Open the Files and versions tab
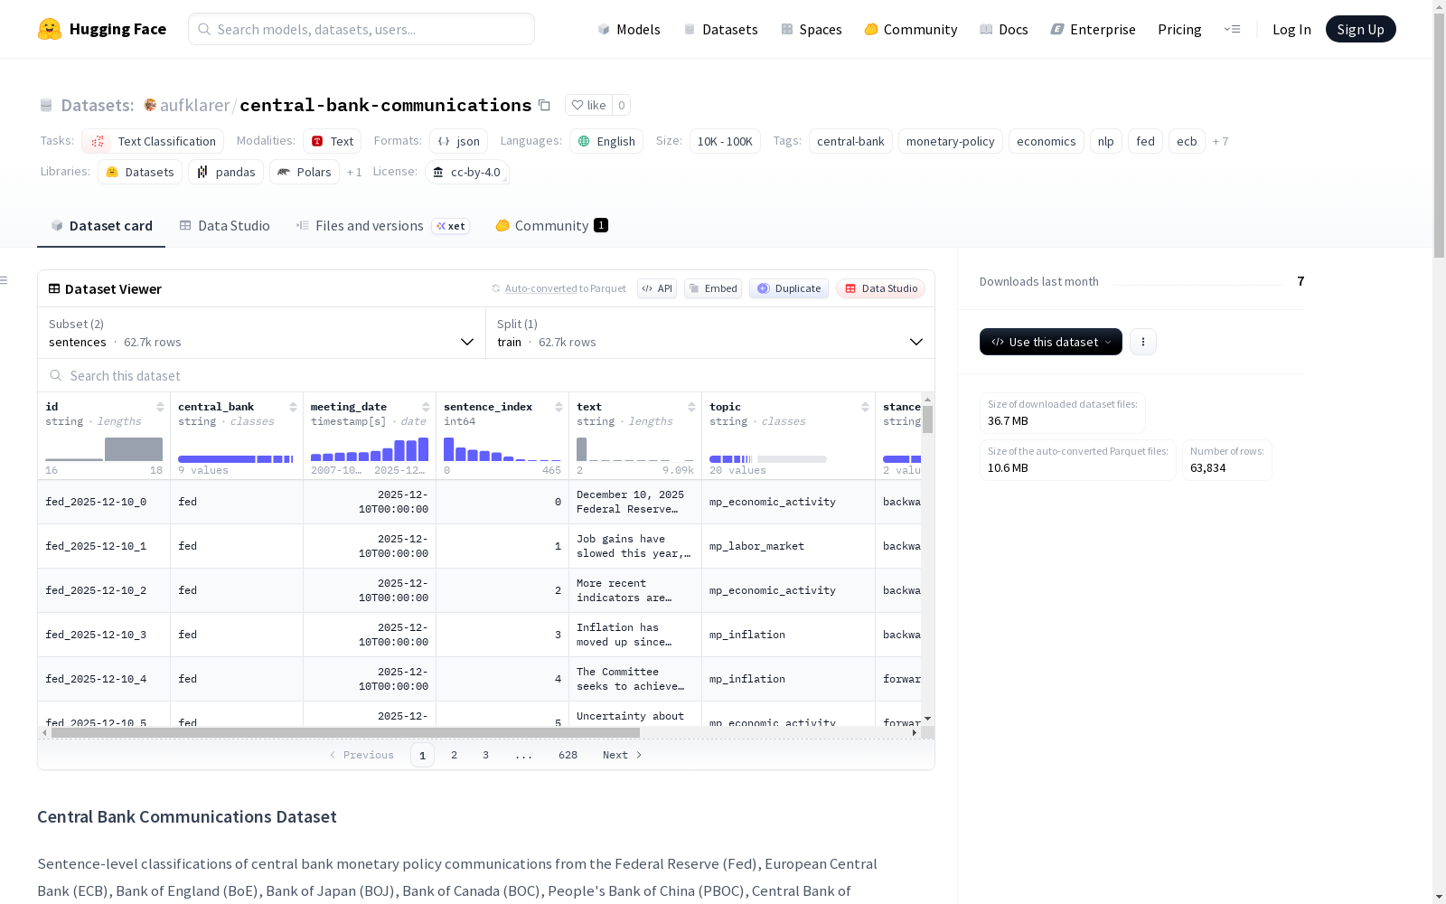 click(x=382, y=226)
